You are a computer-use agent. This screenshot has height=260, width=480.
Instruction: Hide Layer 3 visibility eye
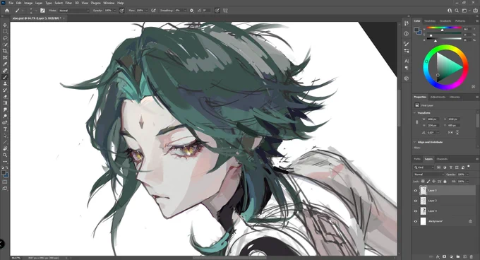tap(415, 201)
